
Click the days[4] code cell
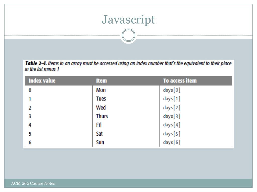tap(172, 125)
